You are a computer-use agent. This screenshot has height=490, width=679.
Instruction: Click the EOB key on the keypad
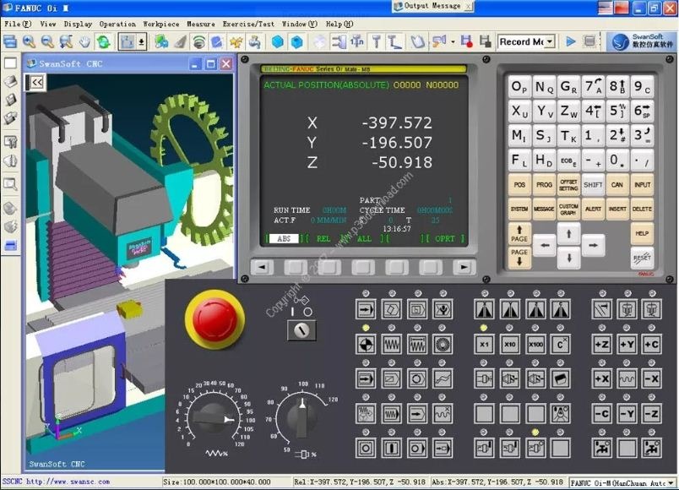point(568,161)
